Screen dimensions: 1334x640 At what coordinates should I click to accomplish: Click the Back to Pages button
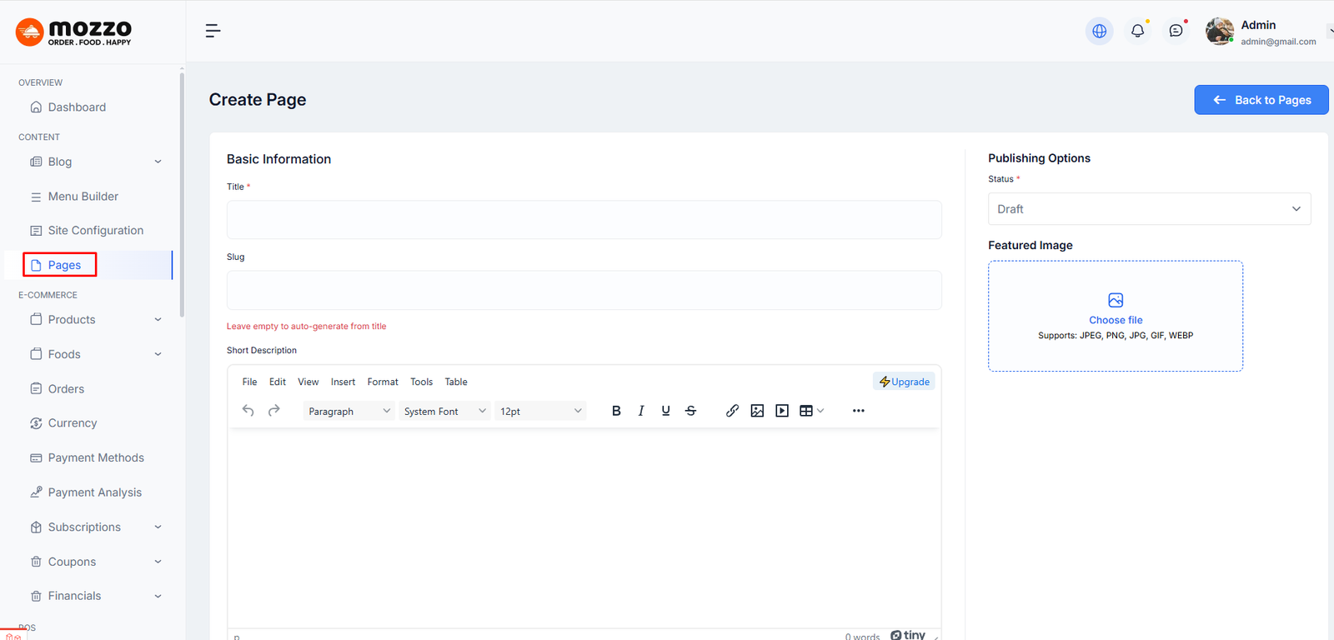1261,100
